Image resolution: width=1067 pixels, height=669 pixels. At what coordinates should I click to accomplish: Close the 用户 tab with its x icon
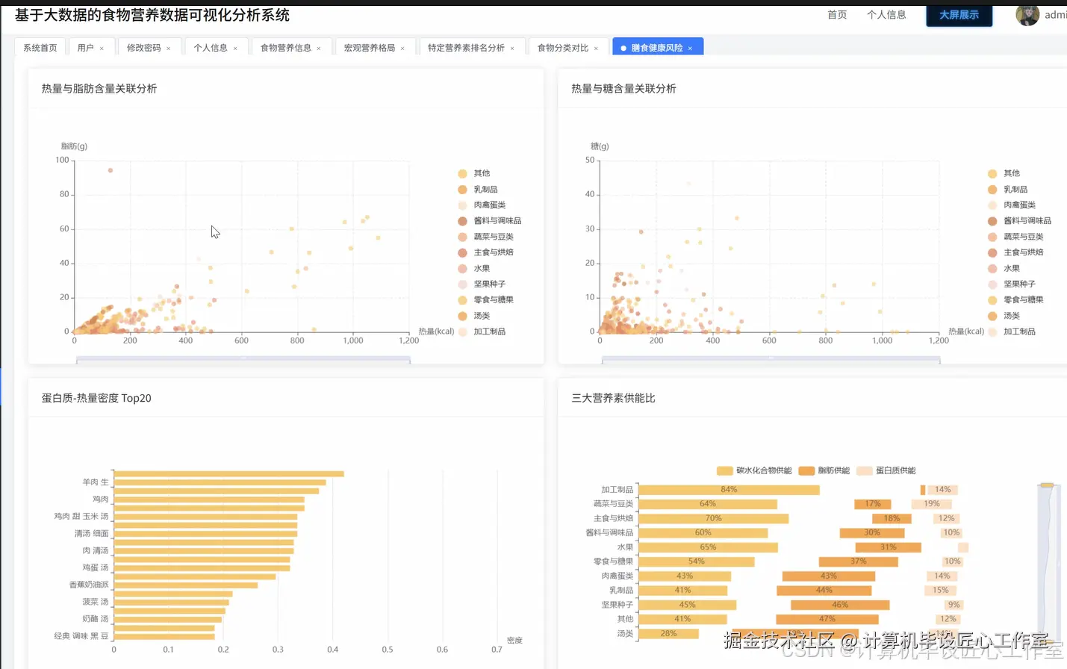(102, 49)
